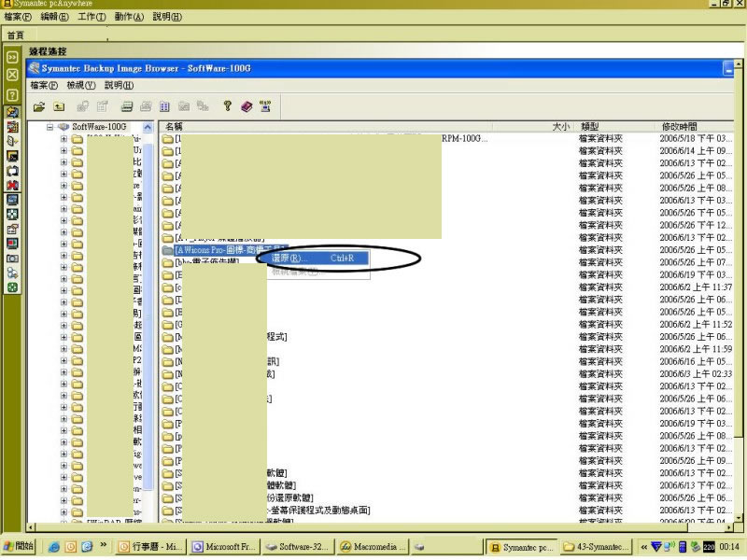Select the SoftWare-100G drive in tree

pos(99,127)
